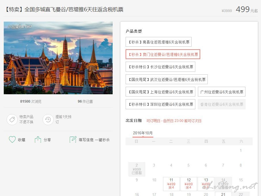Click the 分享 share arrow icon
Image resolution: width=261 pixels, height=196 pixels.
click(x=38, y=140)
